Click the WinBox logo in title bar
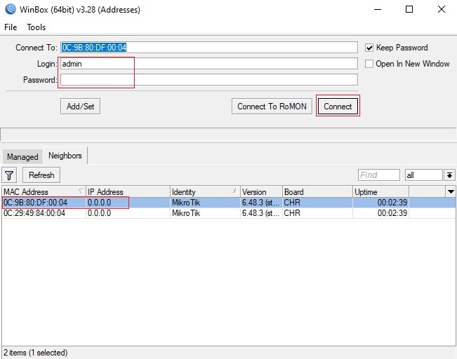The height and width of the screenshot is (359, 457). [11, 9]
